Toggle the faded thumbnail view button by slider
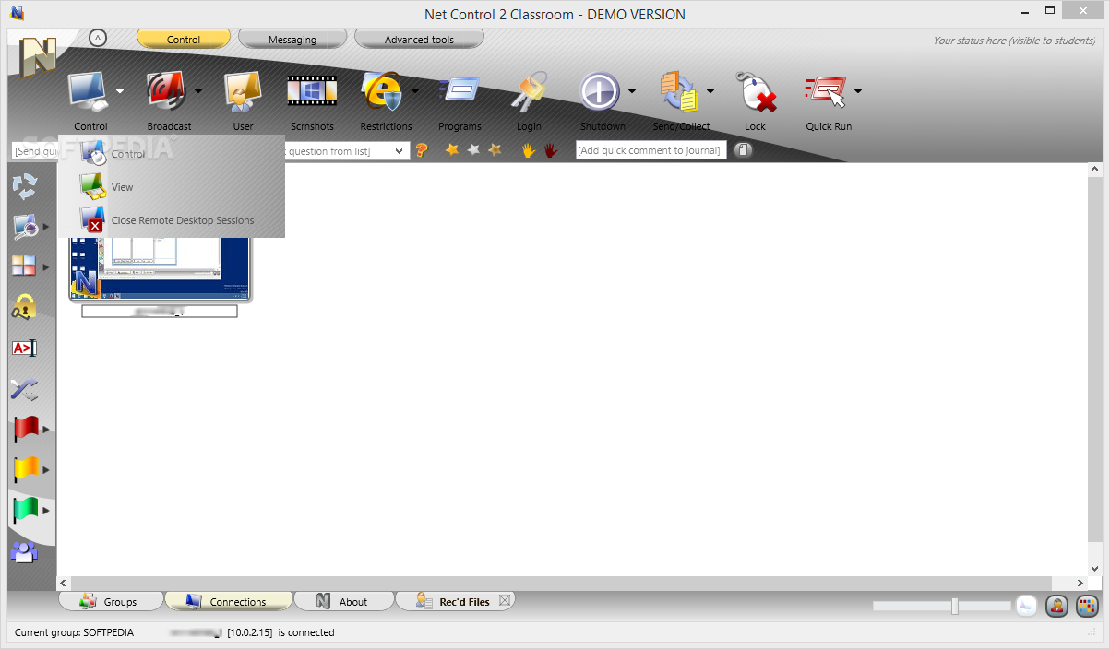This screenshot has height=649, width=1110. click(1026, 606)
